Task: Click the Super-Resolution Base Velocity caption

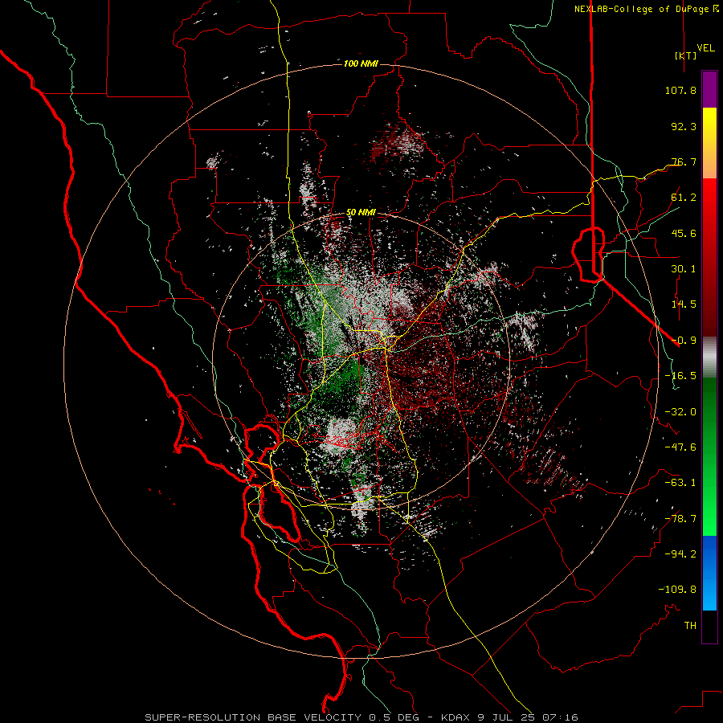Action: [361, 717]
